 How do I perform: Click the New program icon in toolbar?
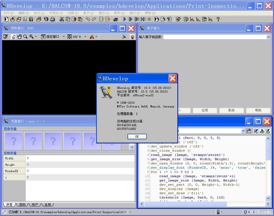click(6, 19)
